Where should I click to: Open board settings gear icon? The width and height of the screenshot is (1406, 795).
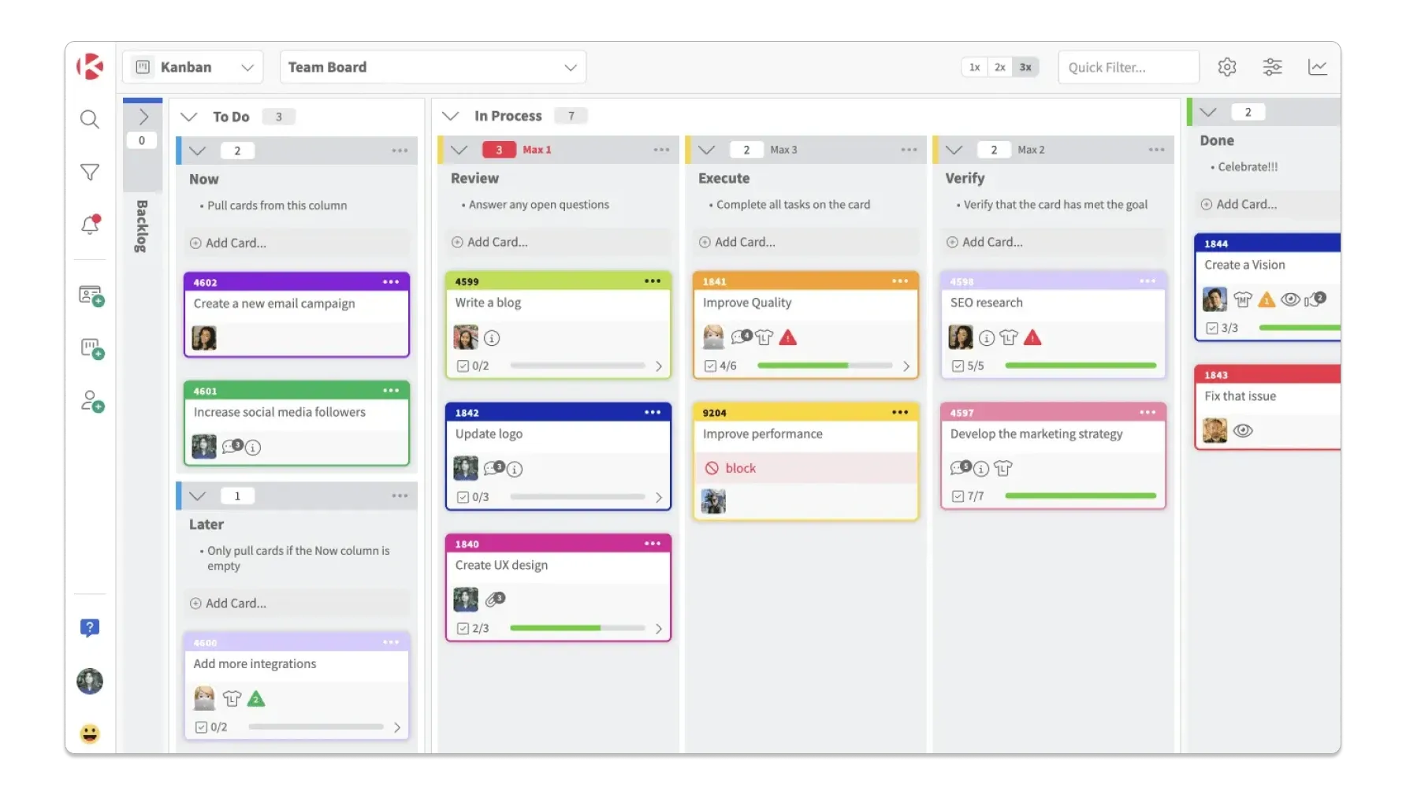point(1226,67)
